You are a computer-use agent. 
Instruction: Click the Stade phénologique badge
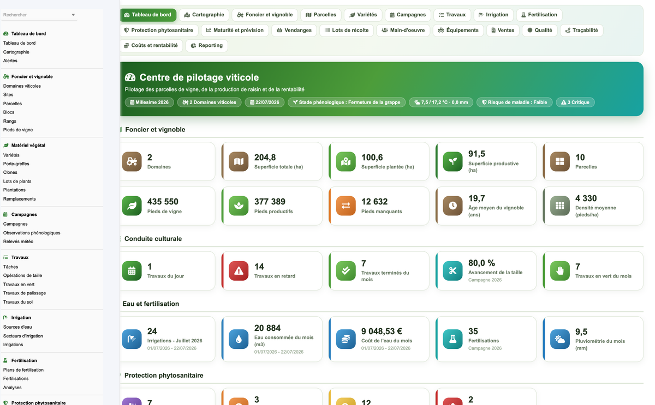[x=347, y=102]
